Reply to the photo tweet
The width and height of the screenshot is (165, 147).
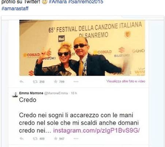tap(22, 81)
